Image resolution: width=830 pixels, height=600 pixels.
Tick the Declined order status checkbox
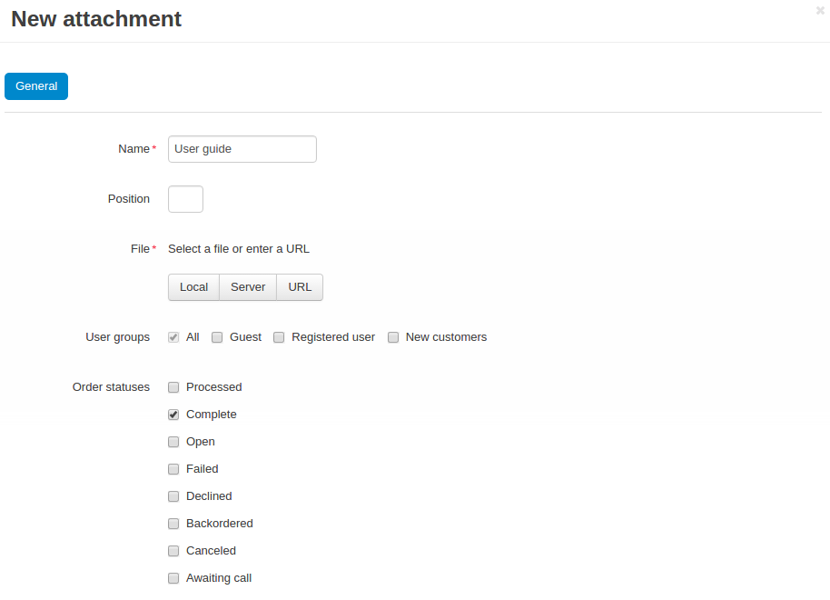173,496
